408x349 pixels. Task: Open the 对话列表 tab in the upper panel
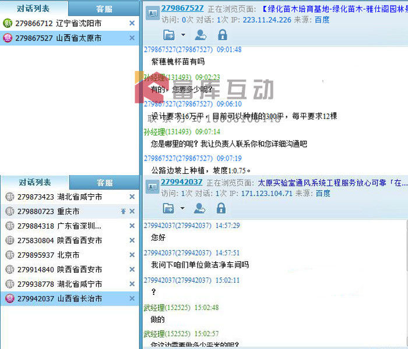(x=33, y=8)
